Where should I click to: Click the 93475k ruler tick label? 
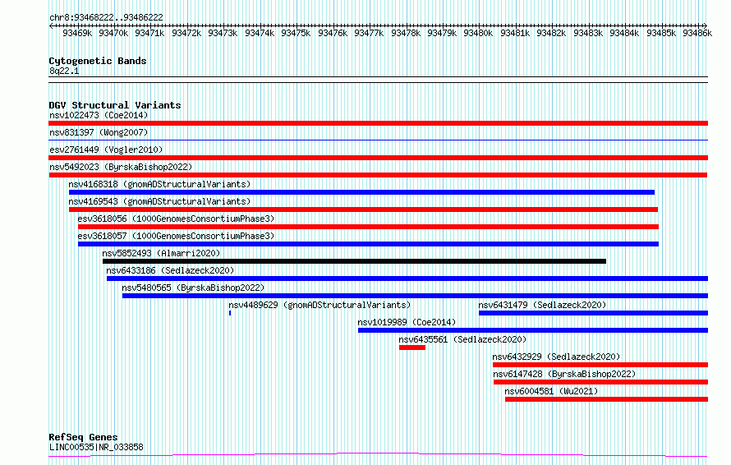296,33
